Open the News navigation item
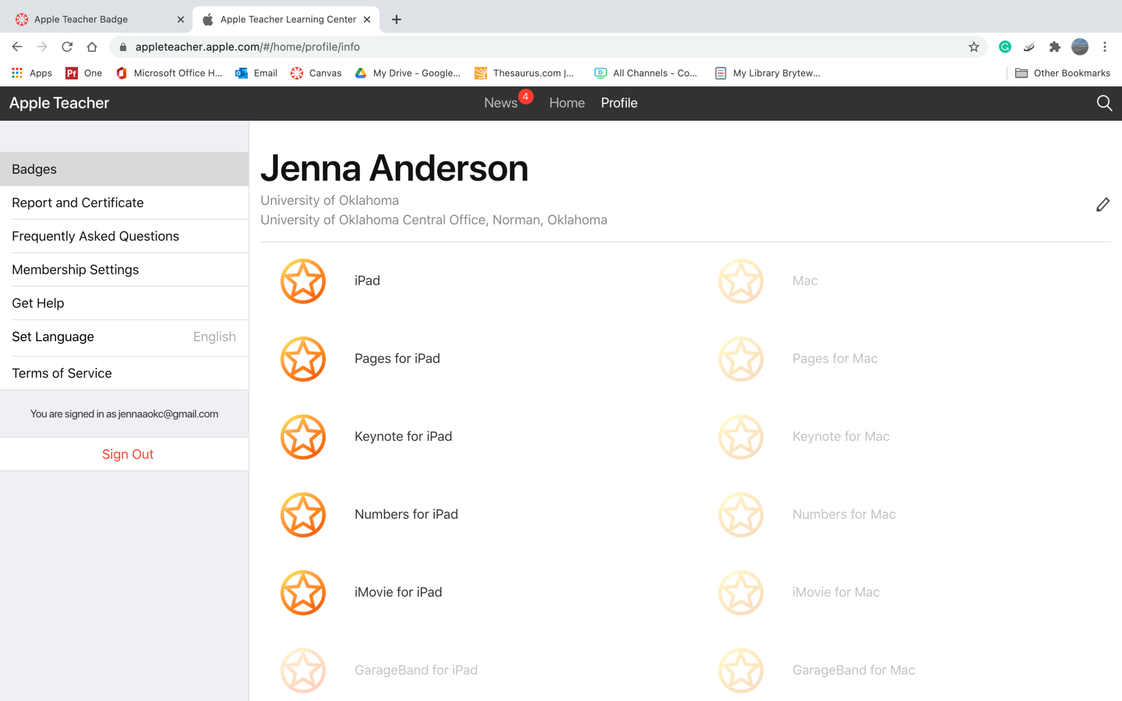 pos(501,103)
